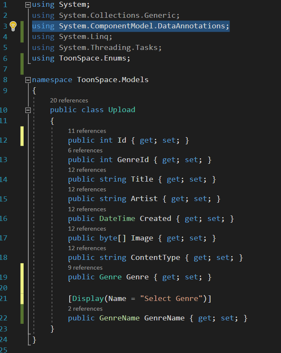Viewport: 281px width, 353px height.
Task: Click line number 21 in the margin
Action: click(x=3, y=299)
